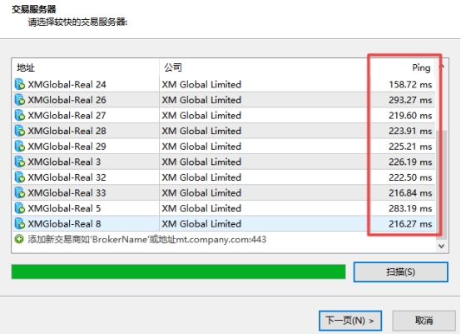
Task: Select server name XMGlobal-Real 28
Action: 67,131
